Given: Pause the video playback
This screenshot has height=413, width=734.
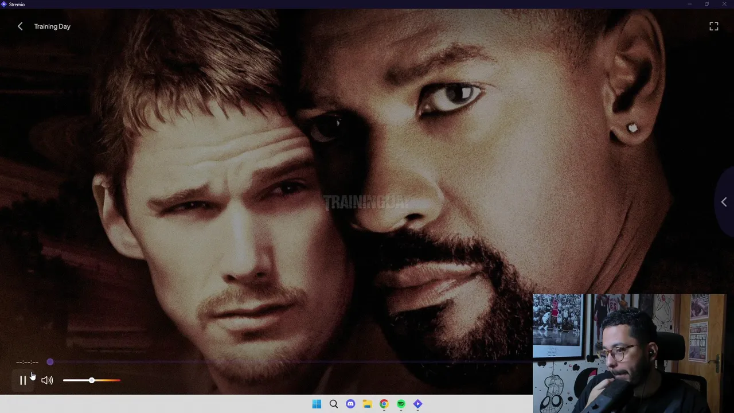Looking at the screenshot, I should 23,380.
